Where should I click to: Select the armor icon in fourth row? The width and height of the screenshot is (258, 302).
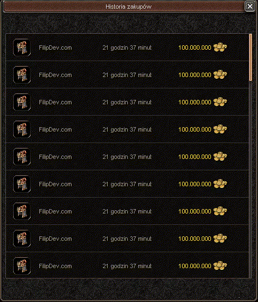click(x=22, y=129)
